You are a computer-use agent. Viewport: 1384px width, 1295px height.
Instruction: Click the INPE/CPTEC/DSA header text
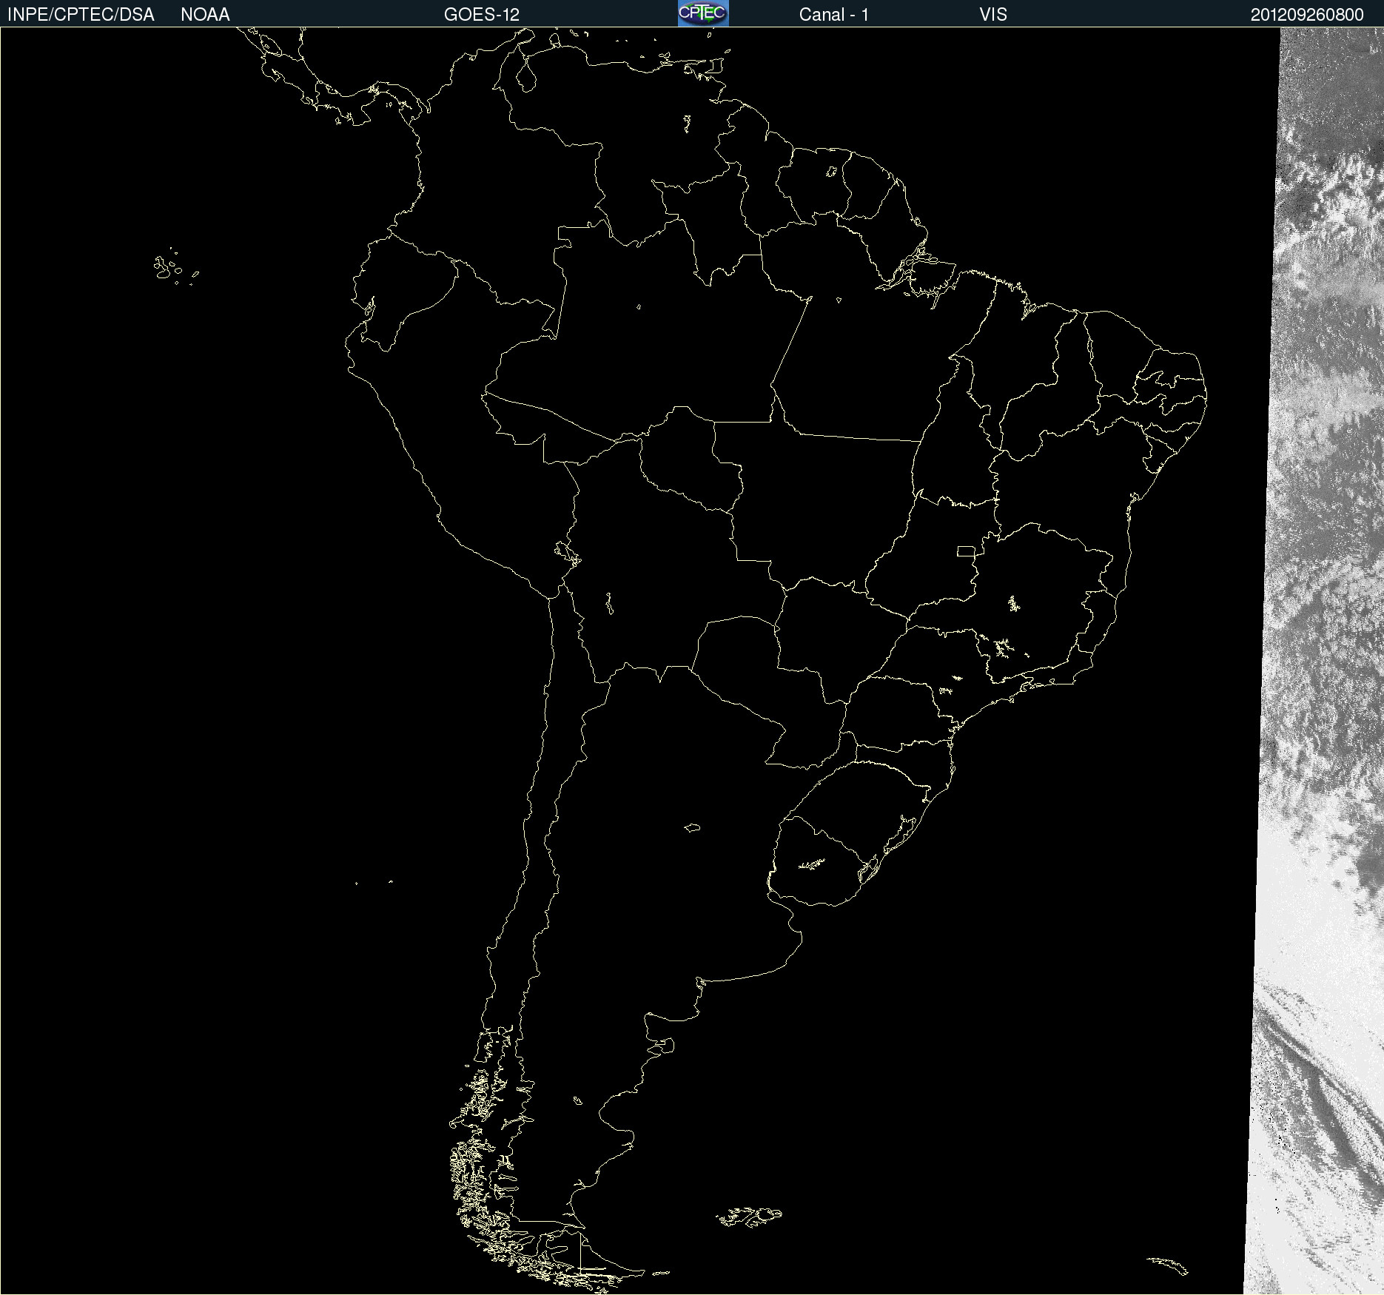click(81, 15)
